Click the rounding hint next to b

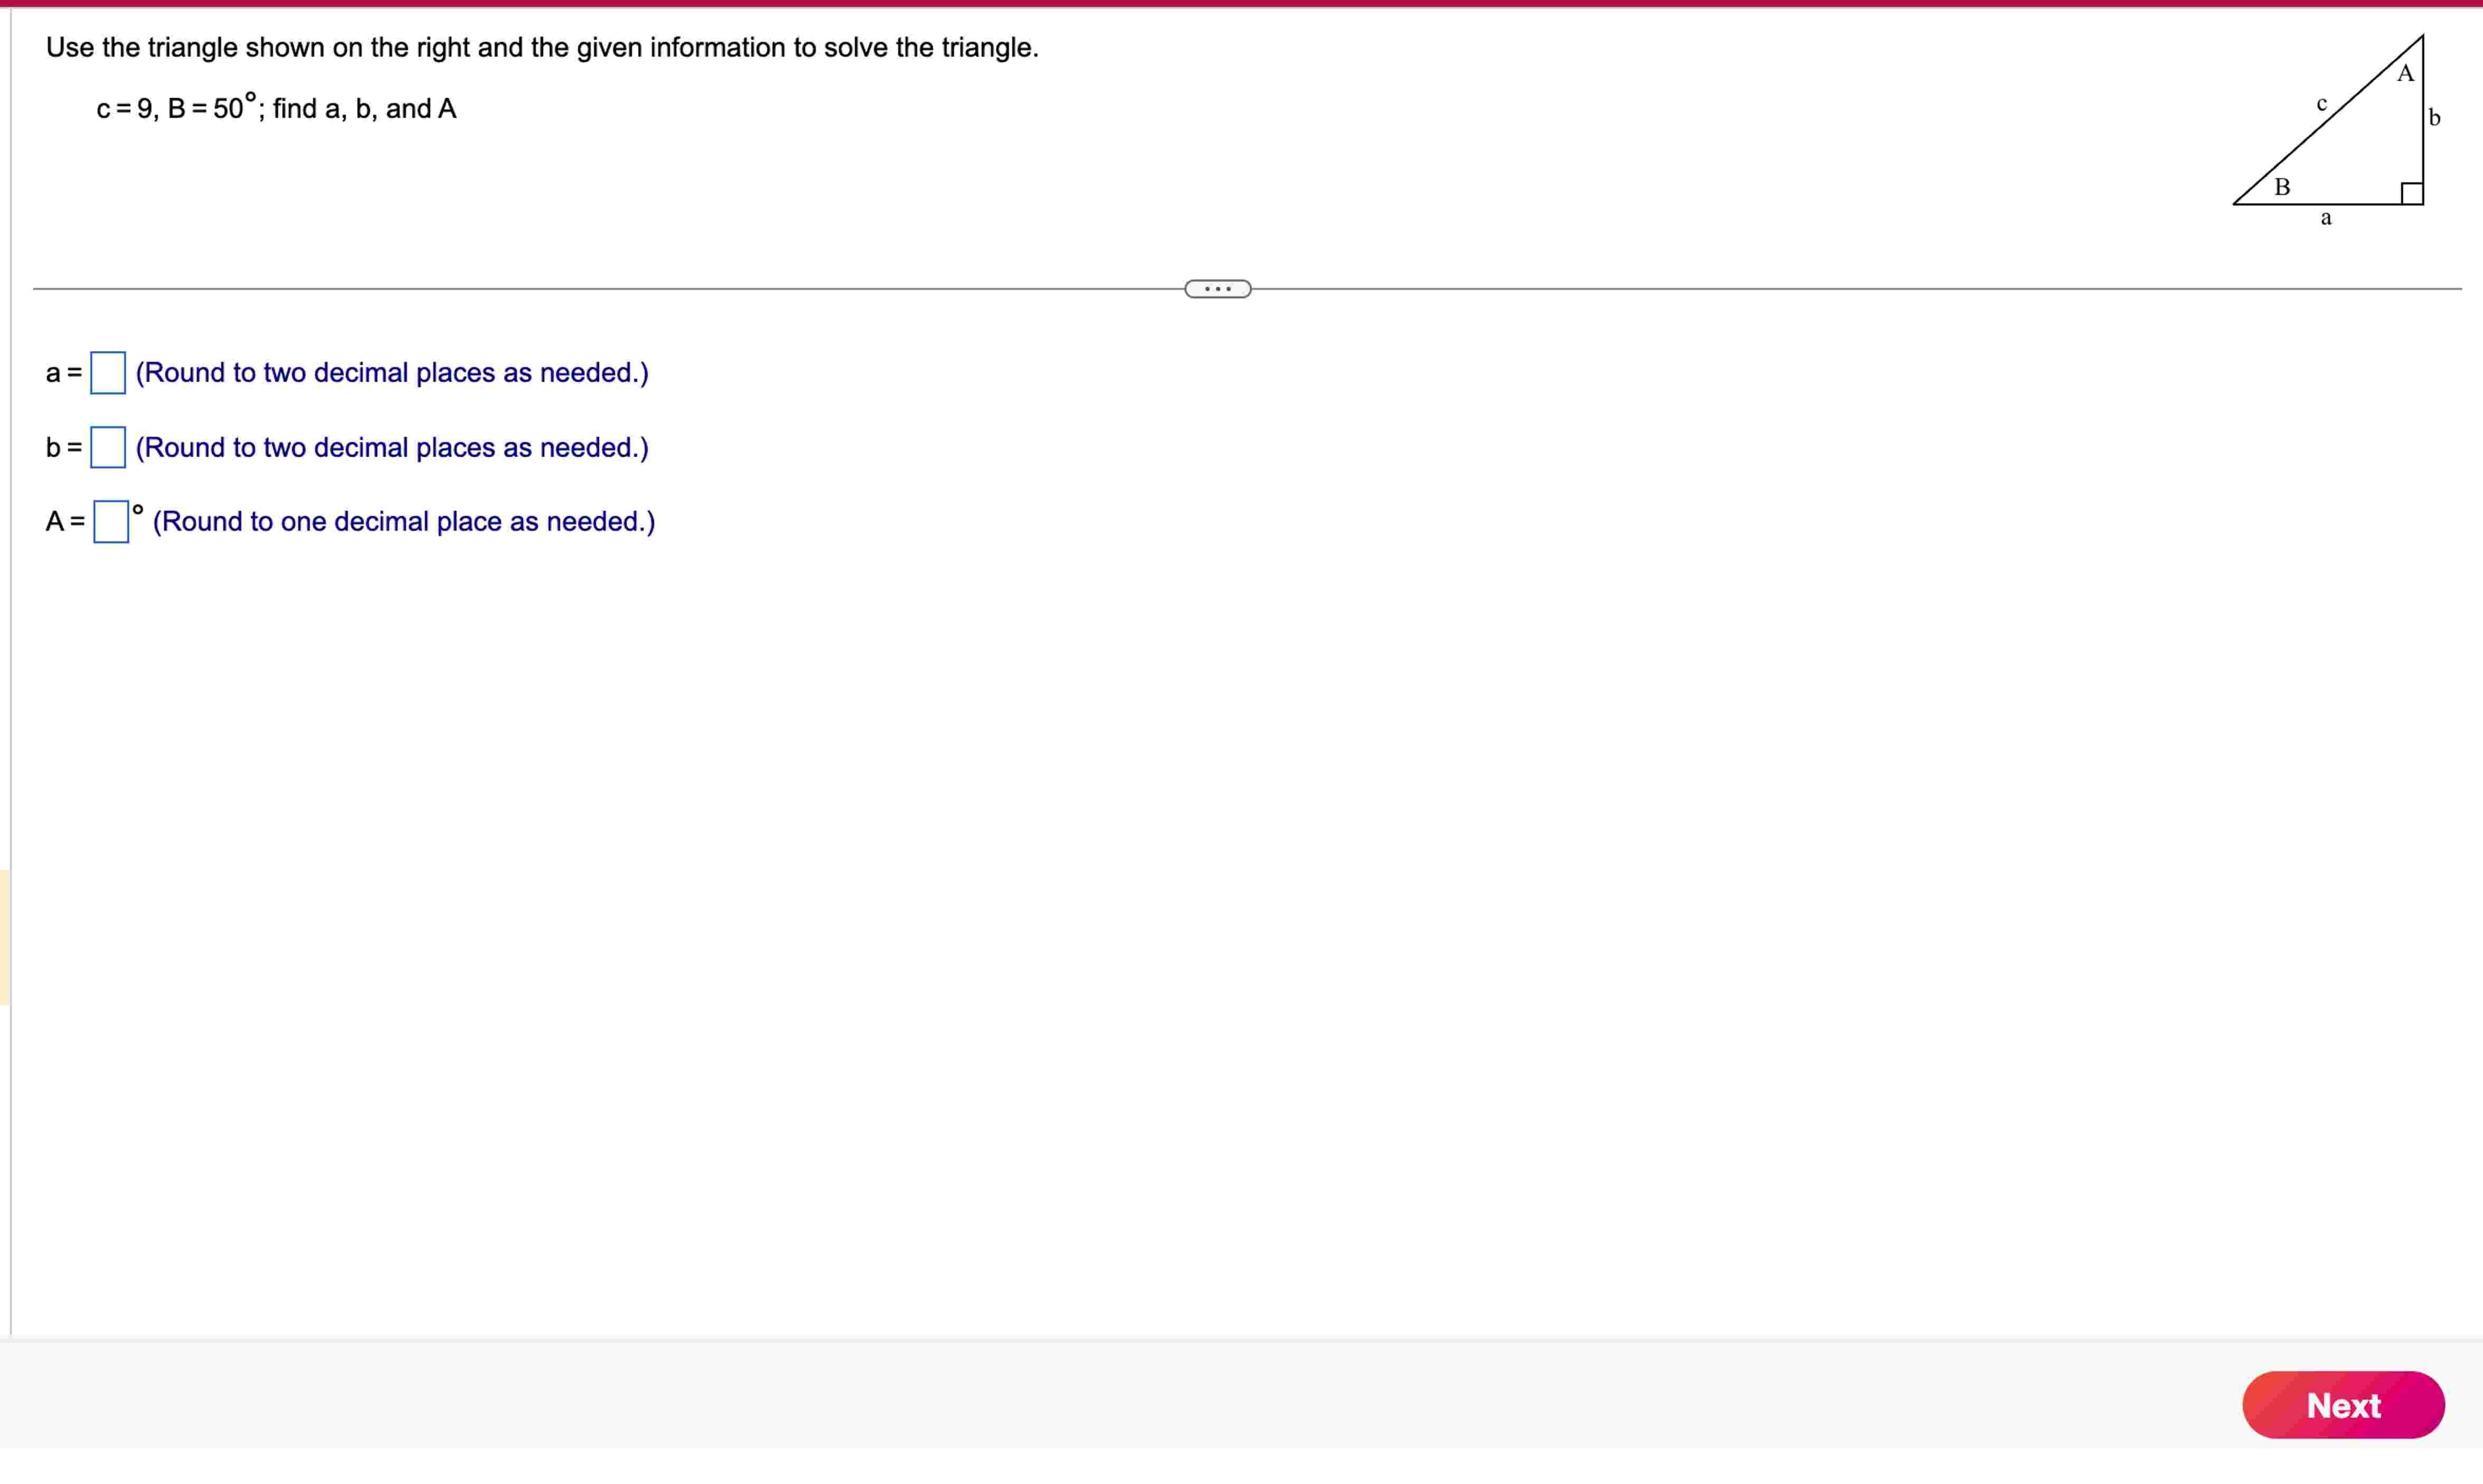[x=392, y=447]
